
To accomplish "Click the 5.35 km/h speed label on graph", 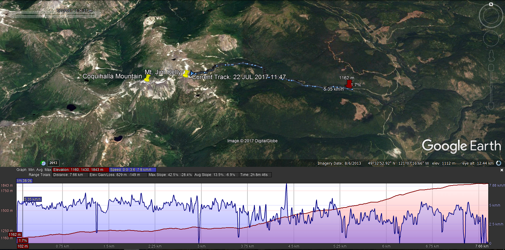I will (x=33, y=199).
